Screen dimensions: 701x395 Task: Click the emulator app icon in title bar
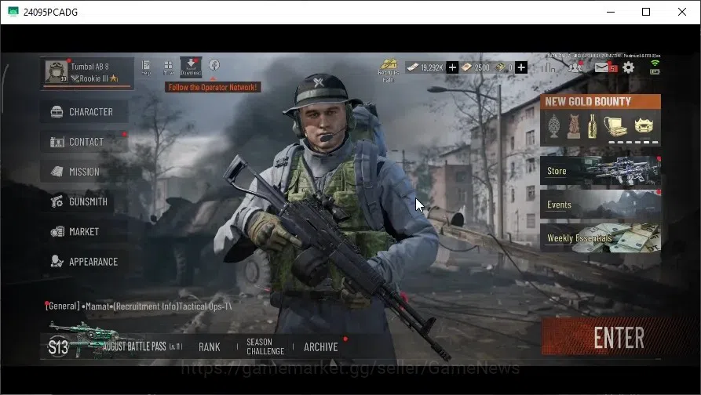(13, 12)
